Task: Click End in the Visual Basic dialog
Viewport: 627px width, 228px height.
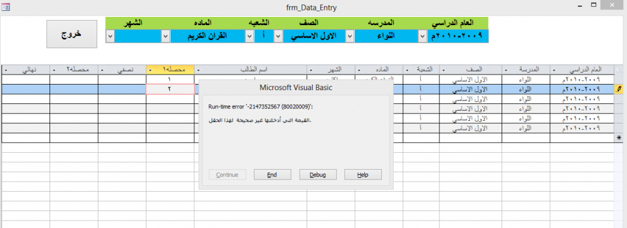Action: pyautogui.click(x=273, y=175)
